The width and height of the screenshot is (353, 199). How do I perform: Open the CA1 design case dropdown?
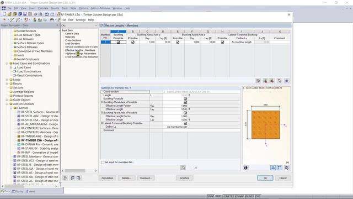click(95, 25)
